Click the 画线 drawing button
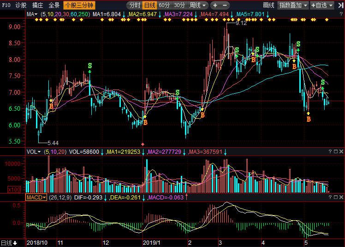The height and width of the screenshot is (247, 345). [x=268, y=6]
